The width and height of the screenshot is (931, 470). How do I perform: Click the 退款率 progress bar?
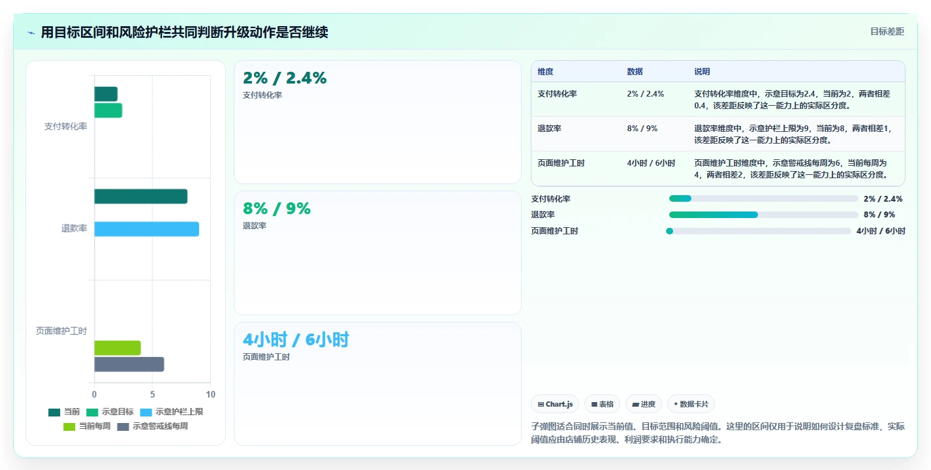click(x=763, y=215)
